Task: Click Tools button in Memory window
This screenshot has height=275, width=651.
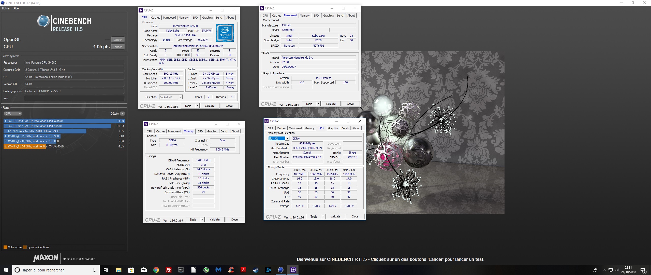Action: click(x=193, y=219)
